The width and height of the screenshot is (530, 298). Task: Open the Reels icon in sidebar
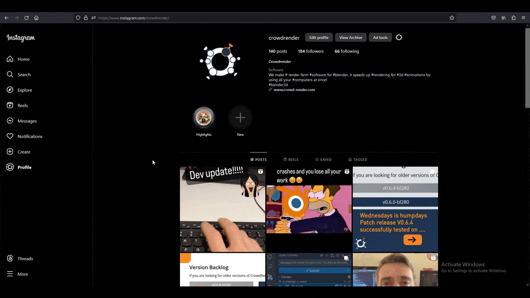click(x=10, y=106)
